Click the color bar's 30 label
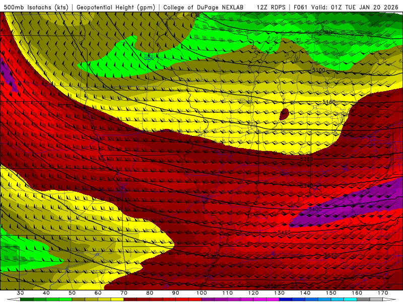403x302 pixels. coord(21,293)
